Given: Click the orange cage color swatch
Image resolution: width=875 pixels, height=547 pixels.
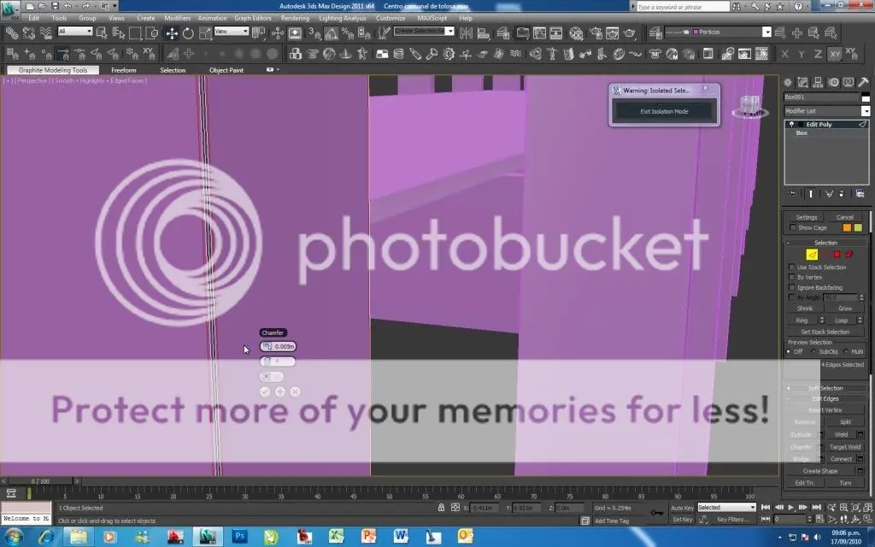Looking at the screenshot, I should click(847, 228).
